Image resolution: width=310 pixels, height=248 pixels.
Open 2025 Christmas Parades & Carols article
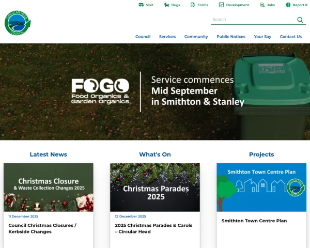(153, 228)
